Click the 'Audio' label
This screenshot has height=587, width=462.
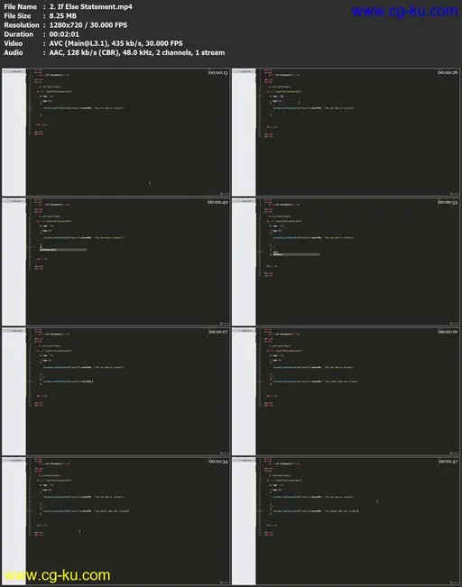point(14,53)
